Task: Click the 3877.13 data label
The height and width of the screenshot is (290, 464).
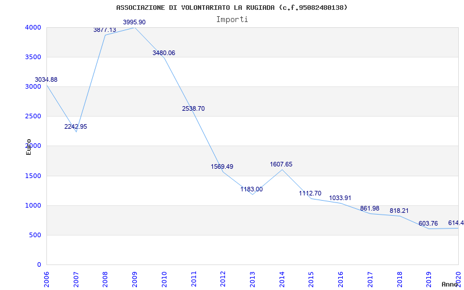Action: 105,30
